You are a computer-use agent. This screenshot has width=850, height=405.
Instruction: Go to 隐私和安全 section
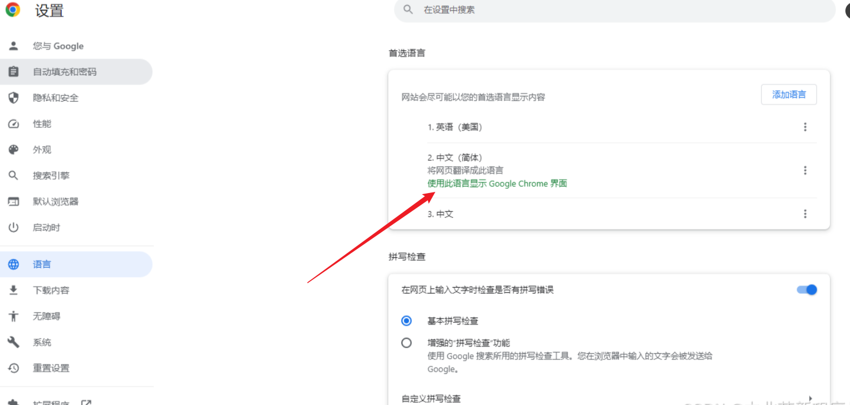coord(76,98)
